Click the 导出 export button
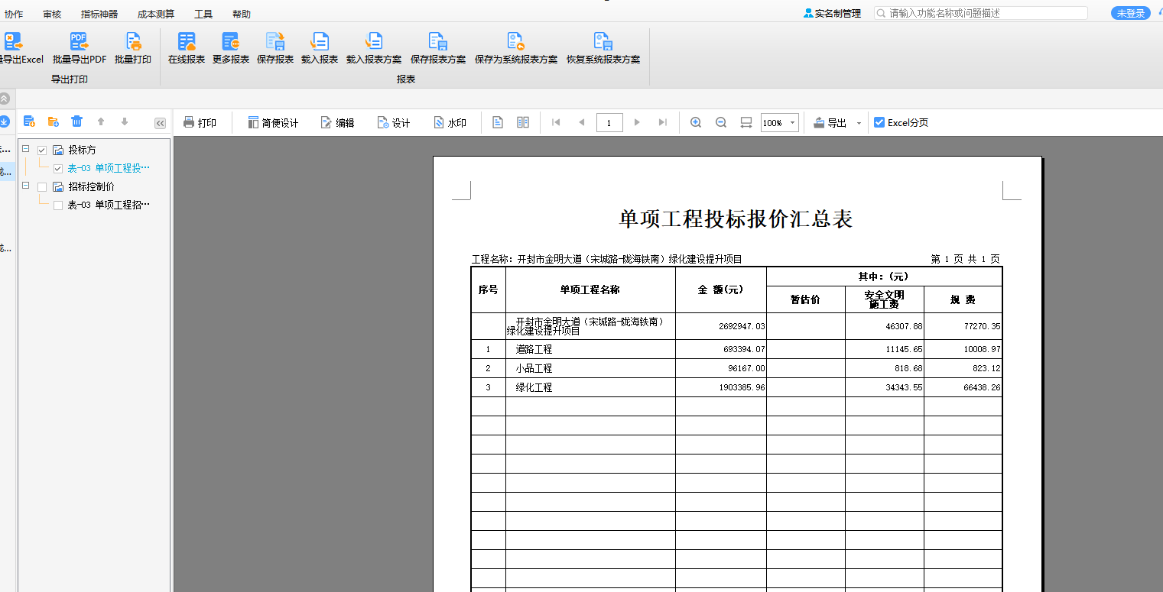The height and width of the screenshot is (592, 1163). click(x=830, y=123)
